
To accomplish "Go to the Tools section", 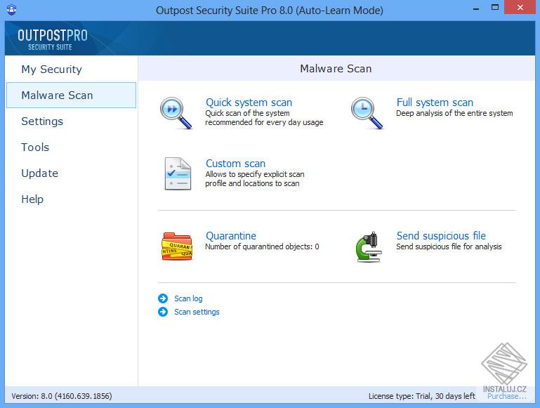I will coord(35,147).
